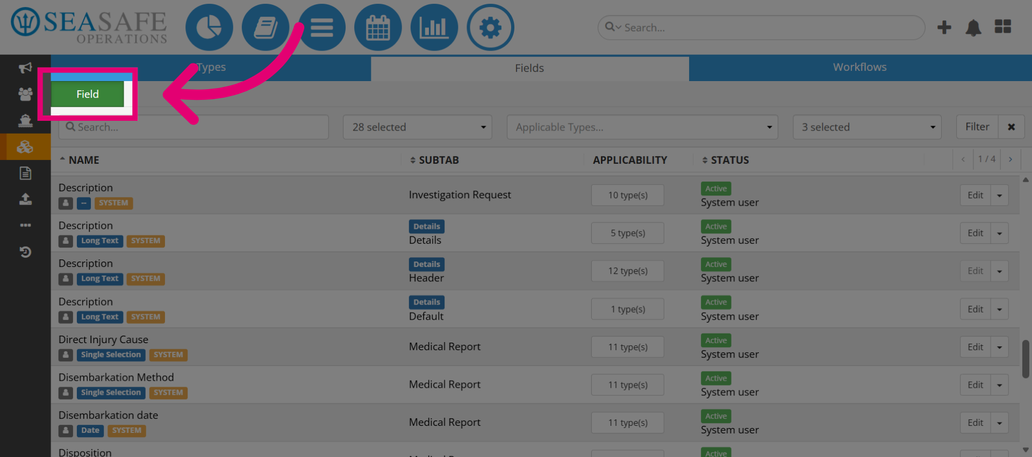Screen dimensions: 1032x457
Task: Open notifications bell icon
Action: [x=973, y=27]
